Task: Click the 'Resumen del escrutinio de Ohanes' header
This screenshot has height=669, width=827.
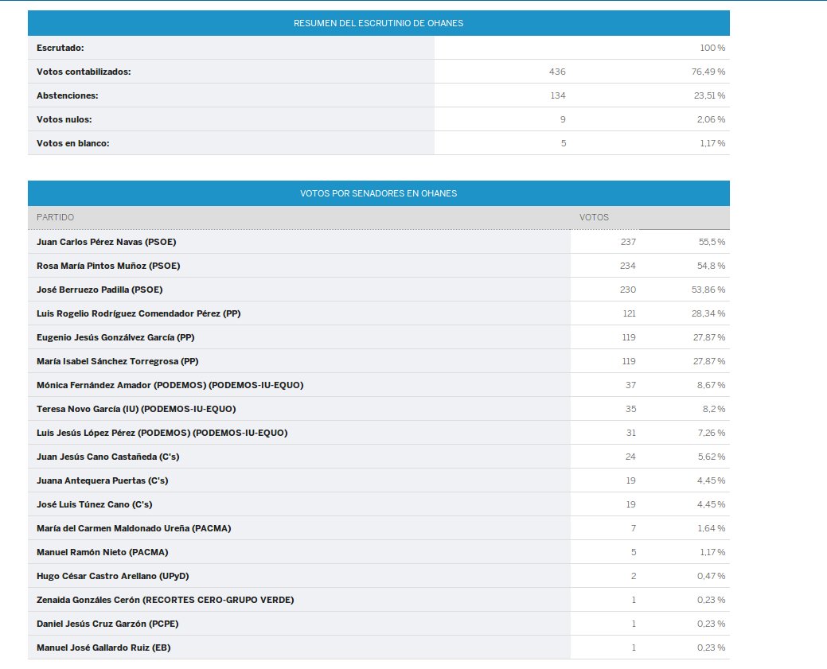Action: (x=378, y=23)
